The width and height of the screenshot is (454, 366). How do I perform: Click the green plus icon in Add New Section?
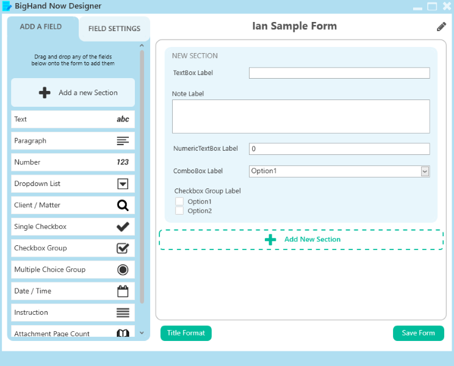tap(270, 240)
